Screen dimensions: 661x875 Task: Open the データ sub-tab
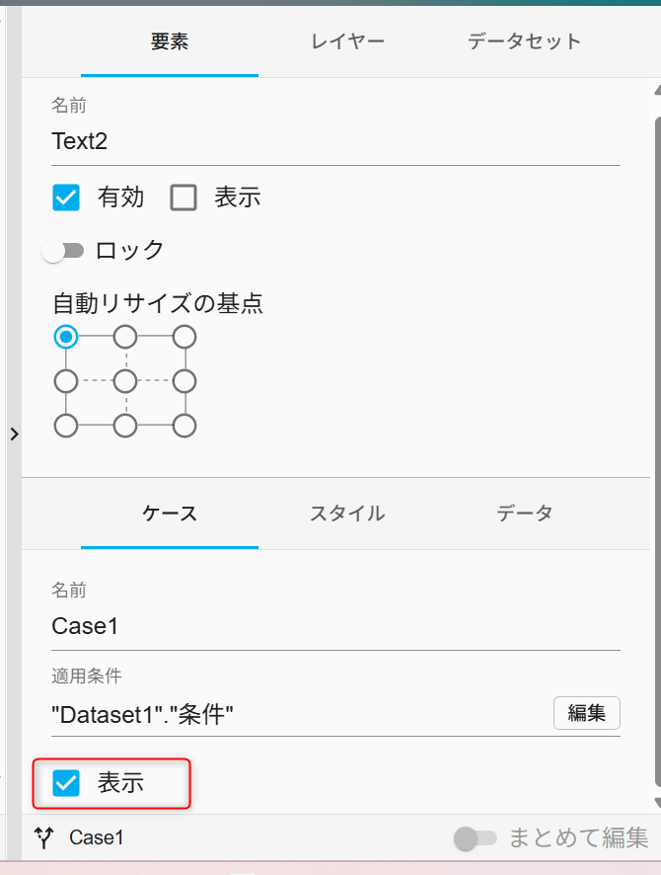click(x=525, y=514)
